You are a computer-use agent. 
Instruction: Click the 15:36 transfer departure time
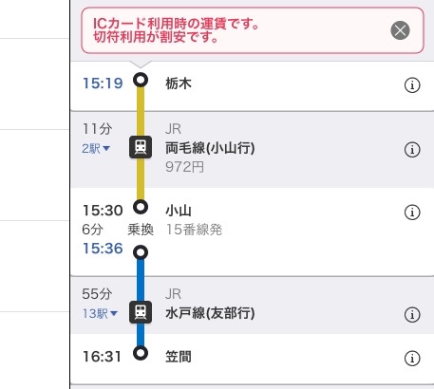pyautogui.click(x=103, y=249)
